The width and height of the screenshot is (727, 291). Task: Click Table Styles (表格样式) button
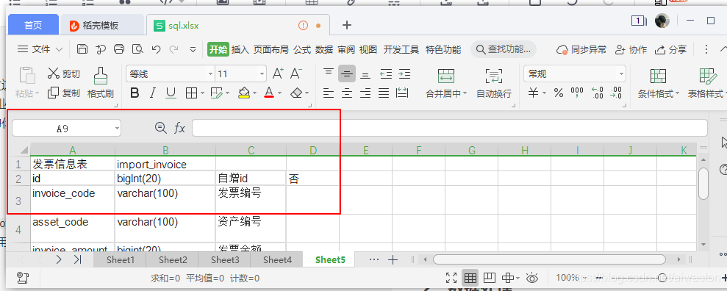(706, 84)
